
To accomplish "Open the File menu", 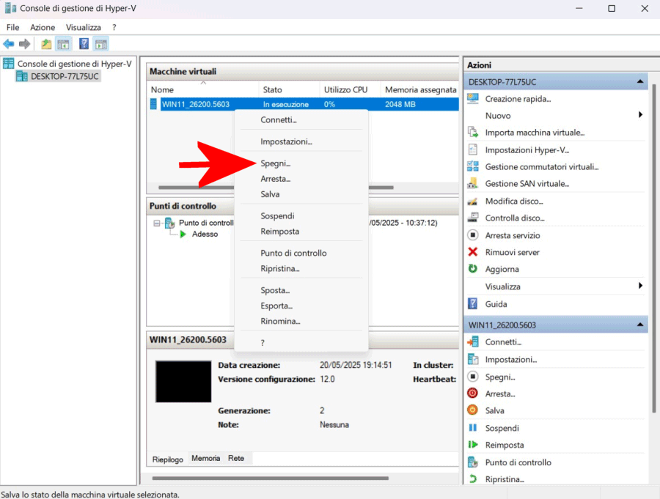I will point(12,27).
